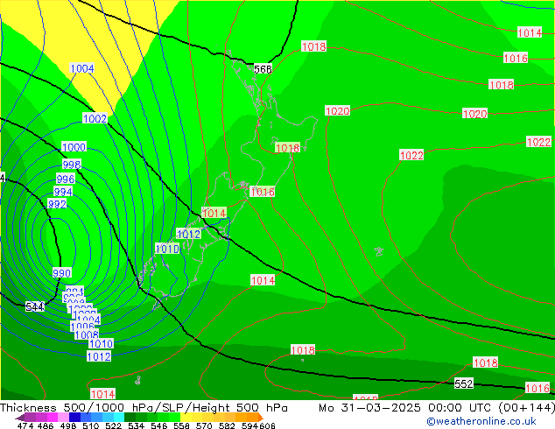The height and width of the screenshot is (429, 555).
Task: Click the blue 1000 isobar label
Action: click(74, 147)
